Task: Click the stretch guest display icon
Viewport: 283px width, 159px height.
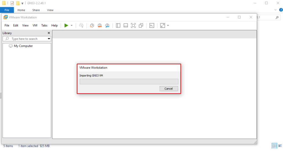Action: (163, 25)
